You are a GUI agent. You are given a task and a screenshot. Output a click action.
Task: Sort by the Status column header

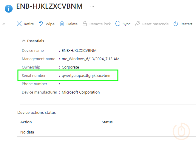click(x=107, y=122)
